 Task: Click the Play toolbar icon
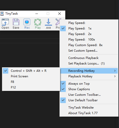point(38,24)
